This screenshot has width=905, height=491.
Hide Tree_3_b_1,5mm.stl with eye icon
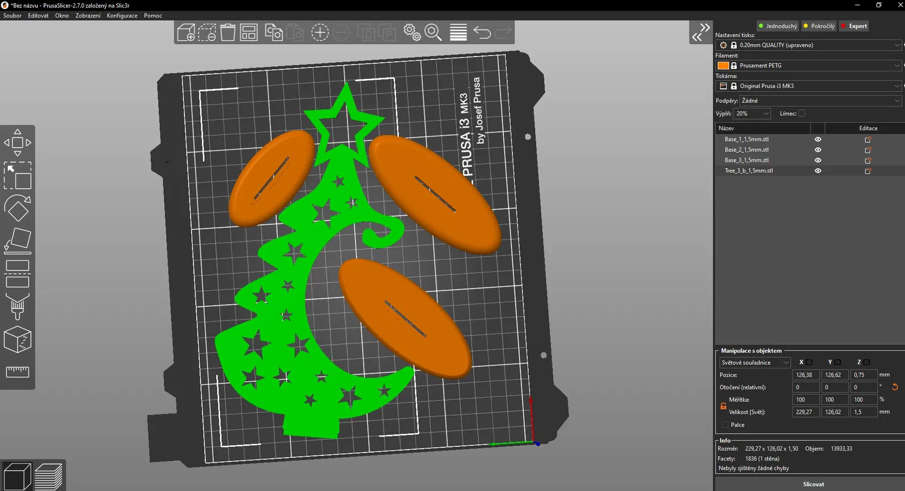coord(818,171)
